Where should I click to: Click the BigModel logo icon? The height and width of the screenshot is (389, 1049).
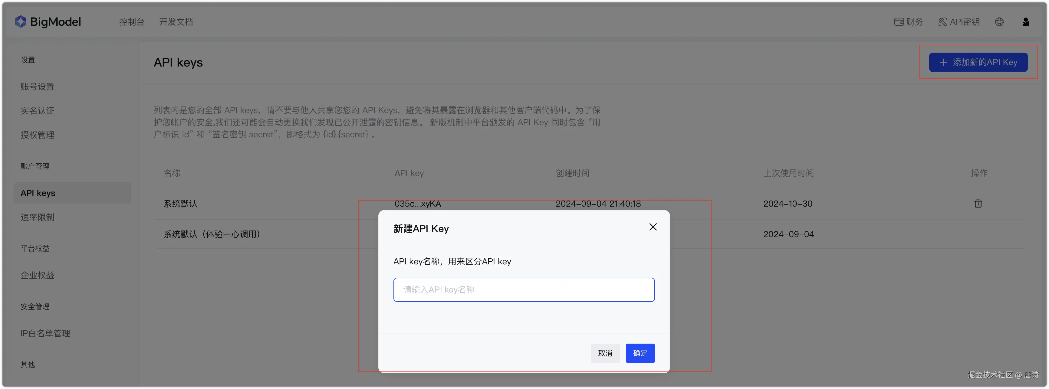[20, 21]
